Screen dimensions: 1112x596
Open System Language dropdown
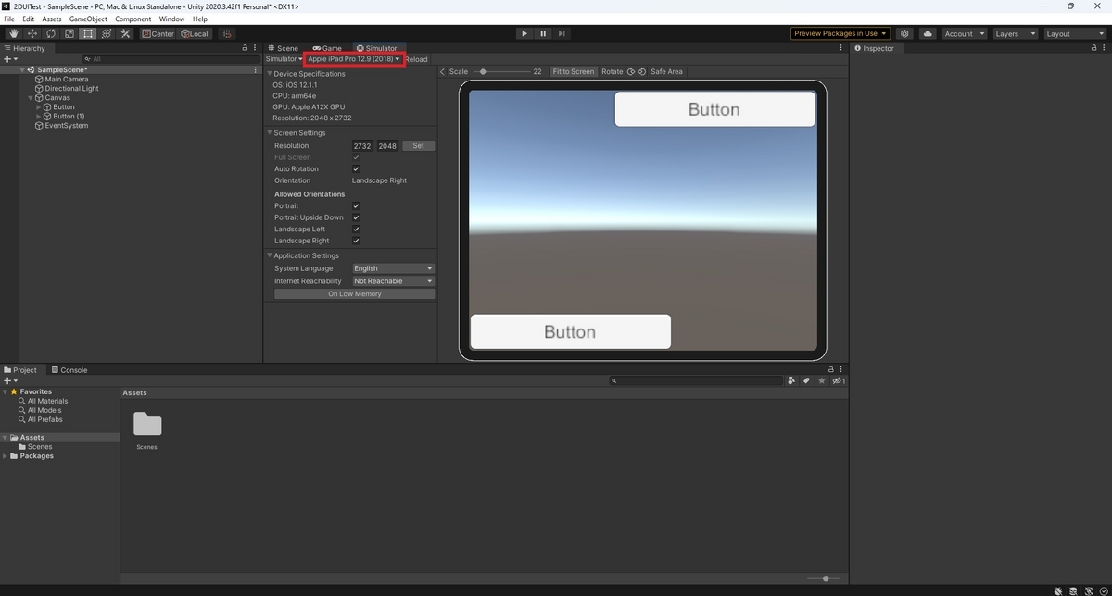pos(393,268)
